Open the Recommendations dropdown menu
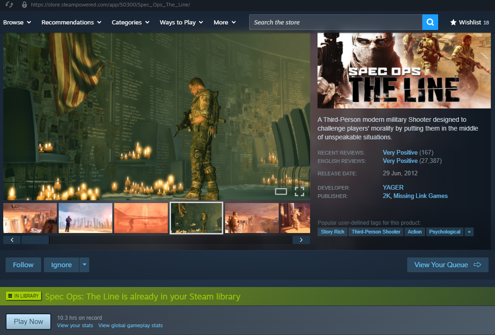Screen dimensions: 495x335 pyautogui.click(x=71, y=22)
